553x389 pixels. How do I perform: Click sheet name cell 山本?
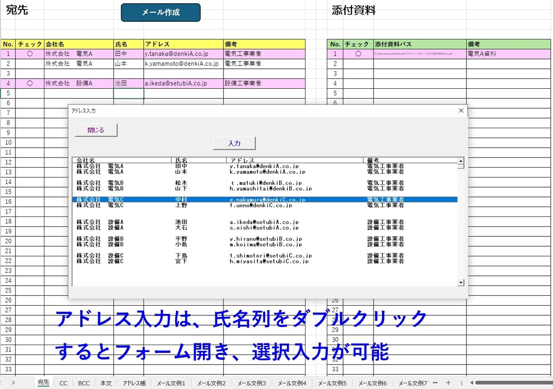point(129,64)
